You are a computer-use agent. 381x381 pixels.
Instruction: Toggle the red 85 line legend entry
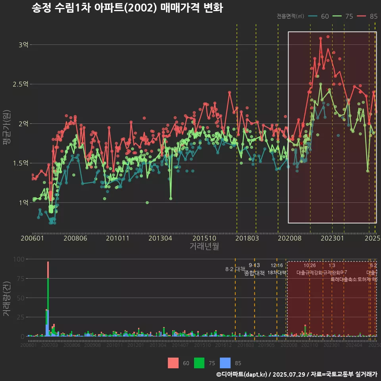pos(367,16)
